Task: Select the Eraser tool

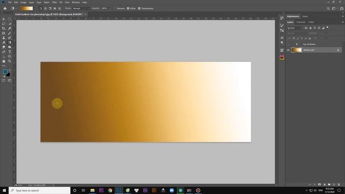Action: point(4,43)
